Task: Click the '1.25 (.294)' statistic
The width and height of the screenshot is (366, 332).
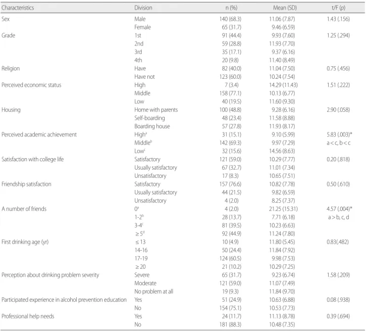Action: (338, 35)
